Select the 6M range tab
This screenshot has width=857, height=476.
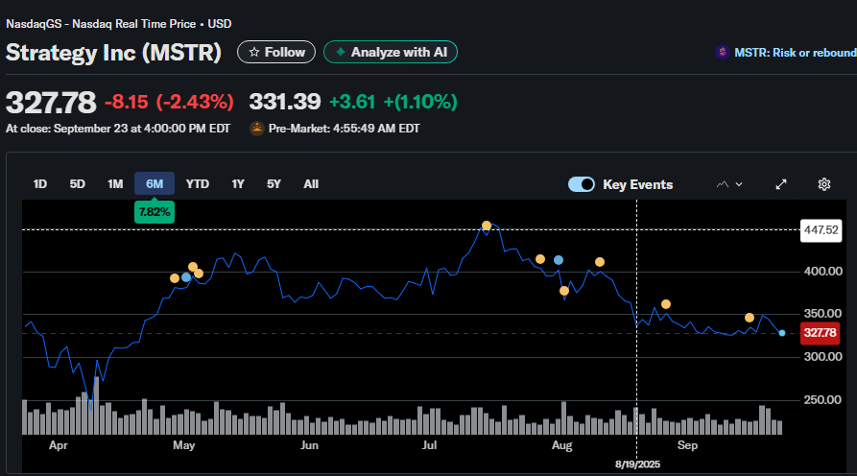coord(155,183)
